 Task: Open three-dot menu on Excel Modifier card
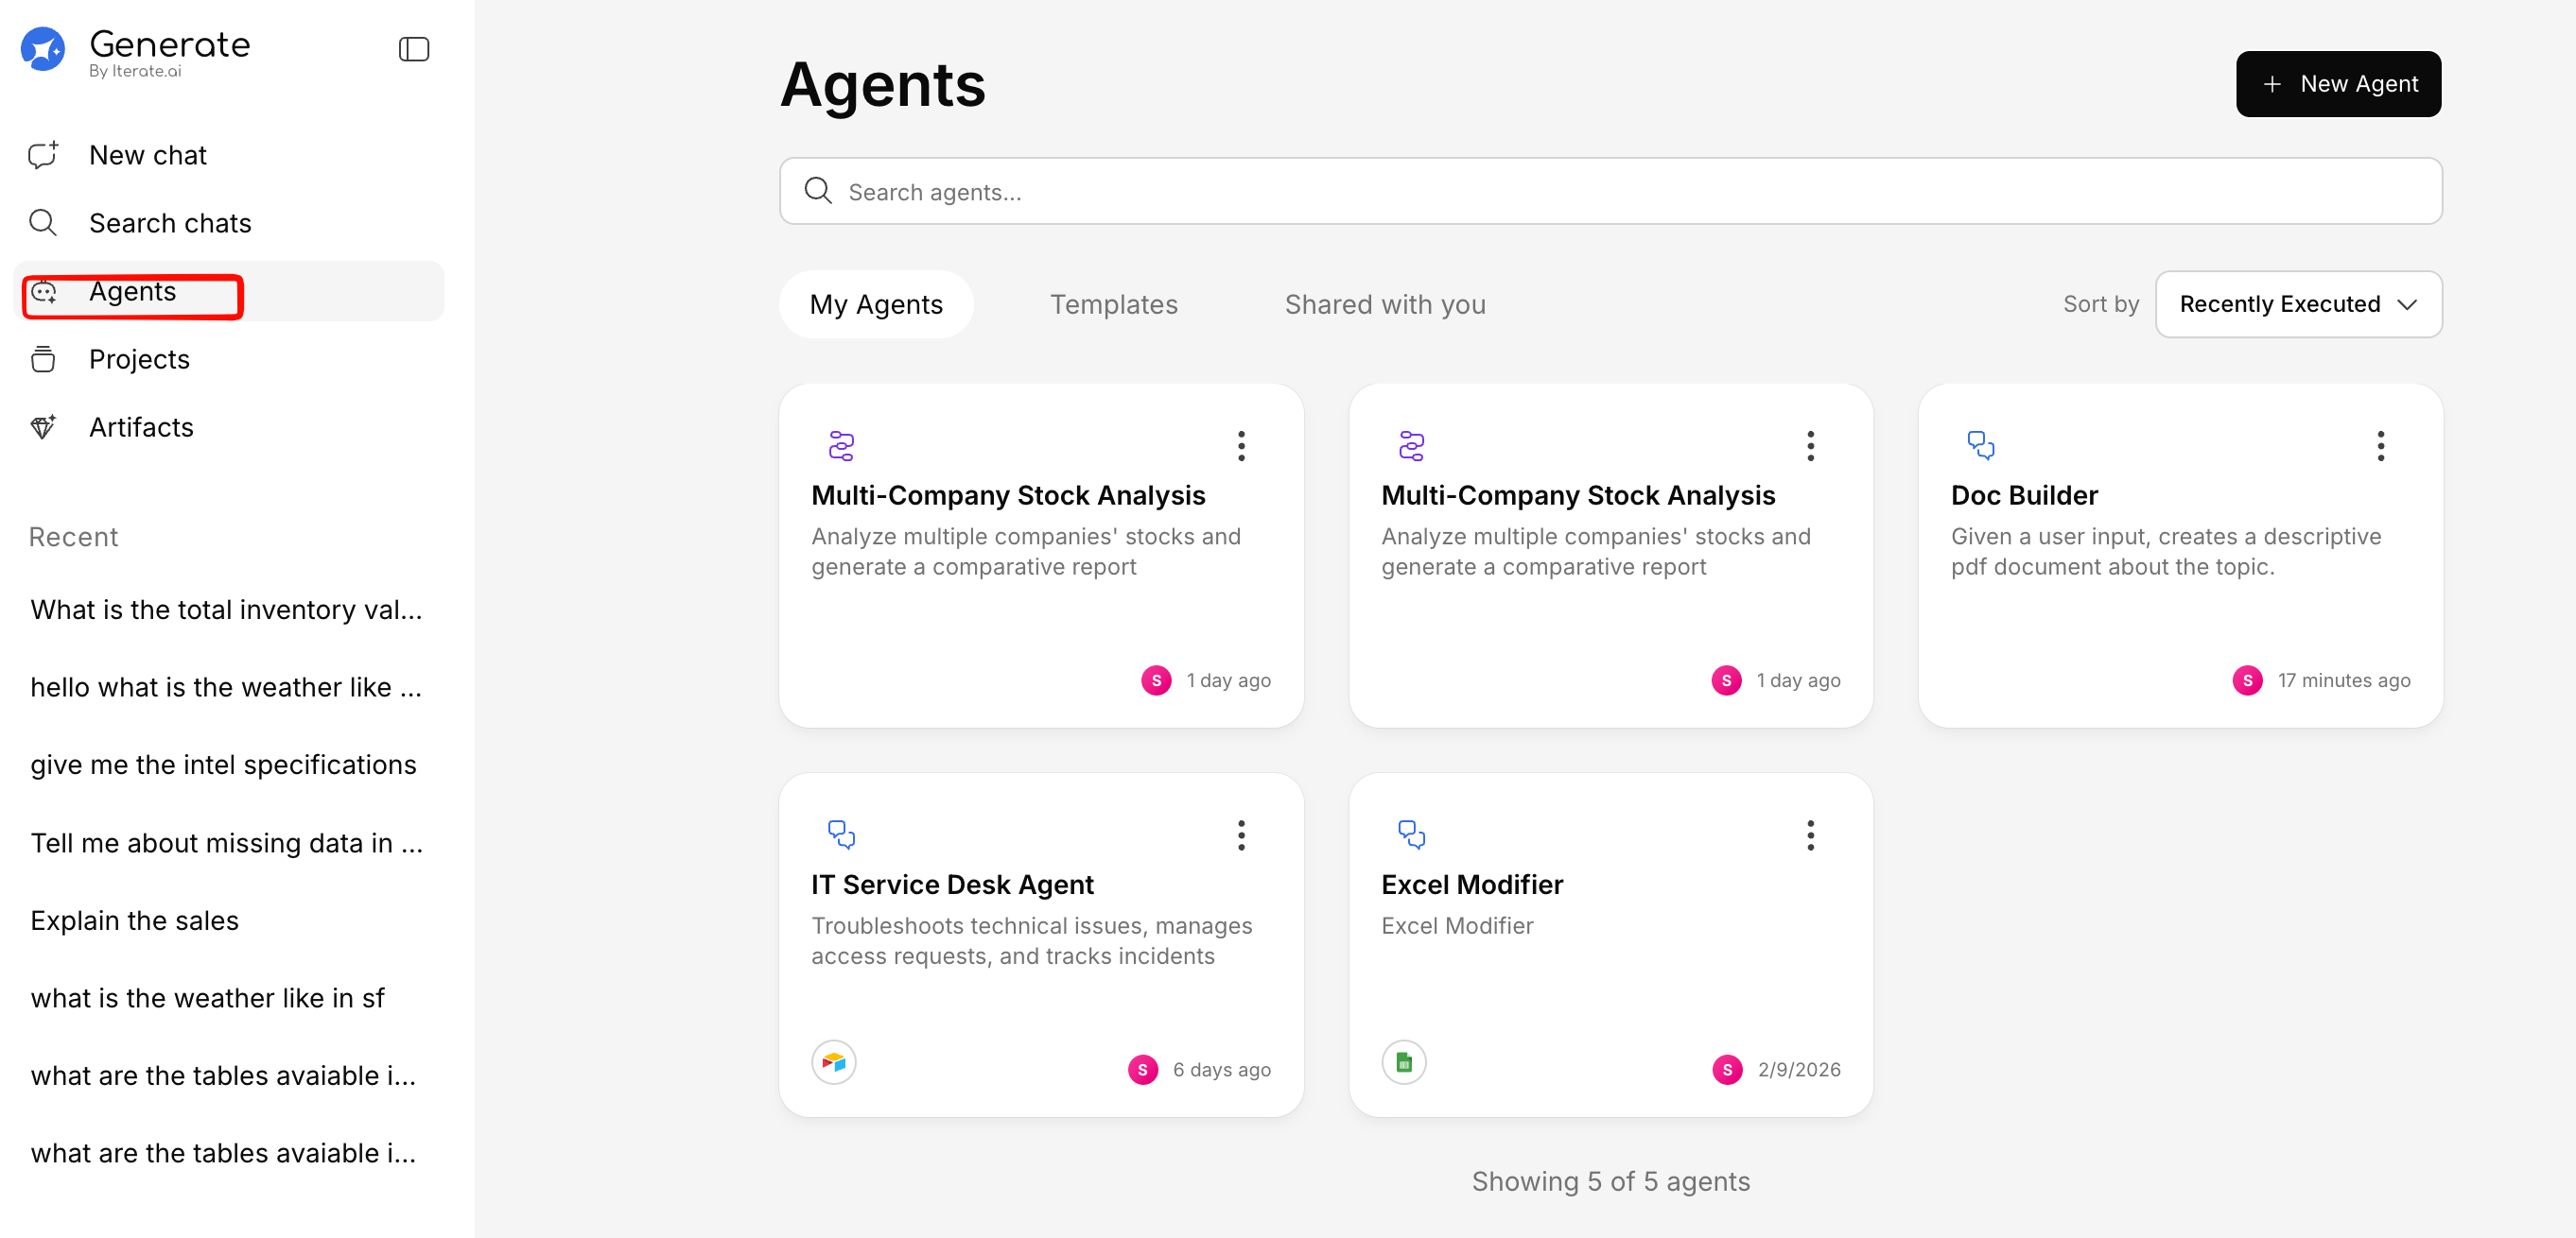(1810, 835)
